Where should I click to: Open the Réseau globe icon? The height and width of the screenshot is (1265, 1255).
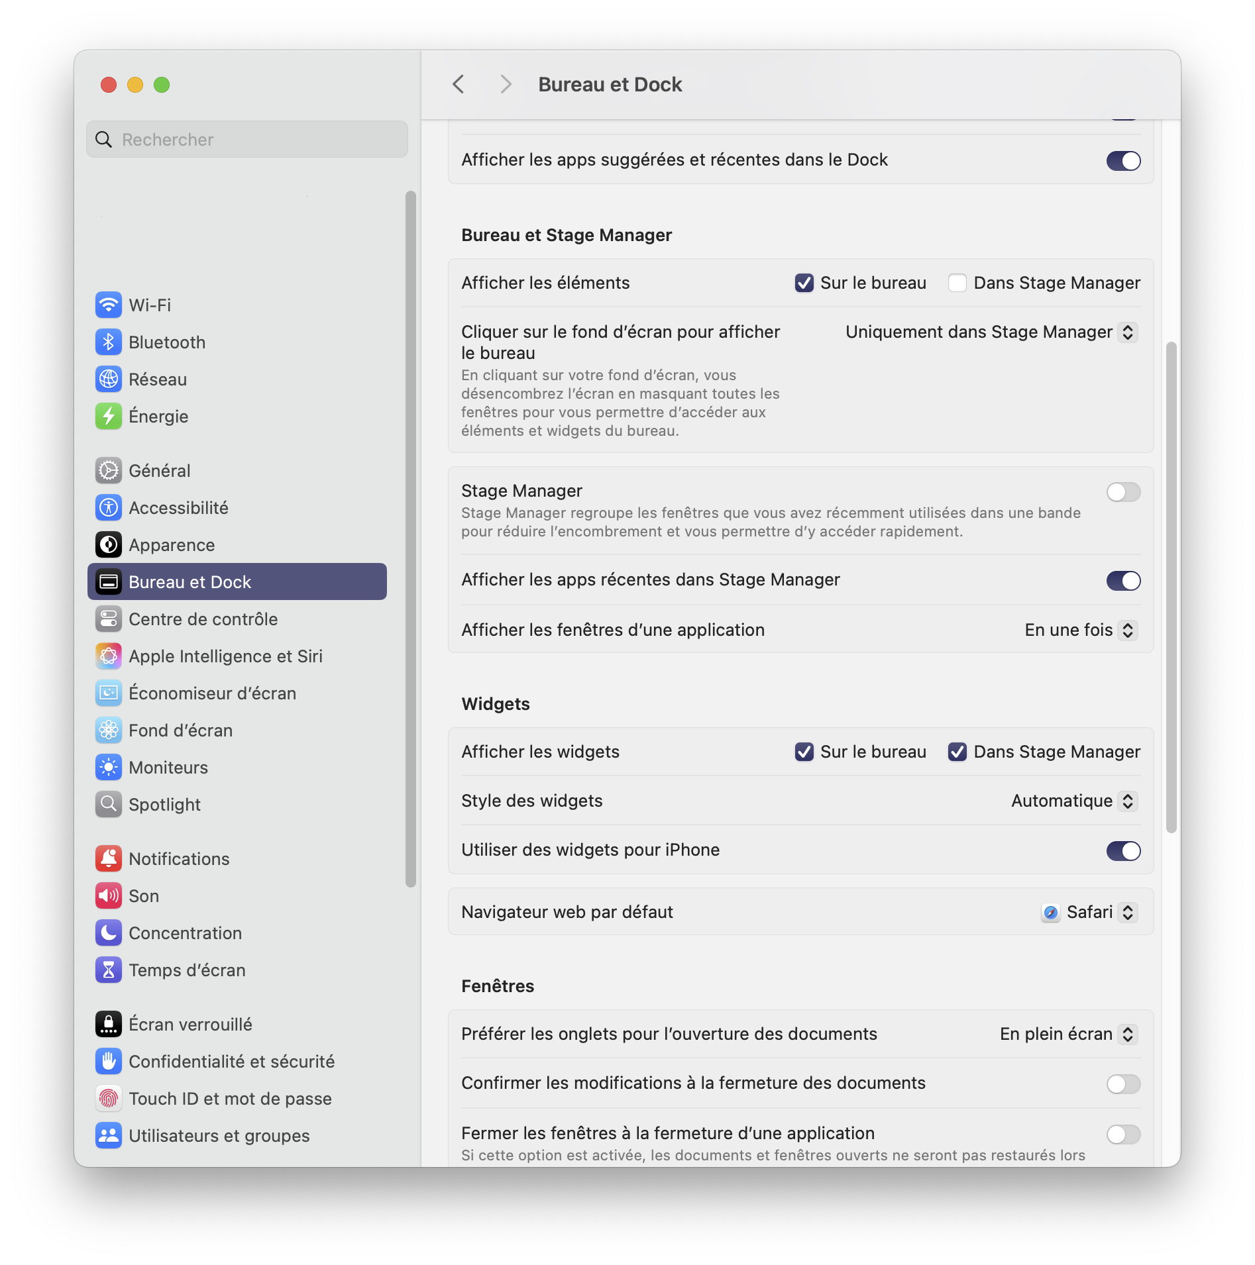[x=109, y=379]
